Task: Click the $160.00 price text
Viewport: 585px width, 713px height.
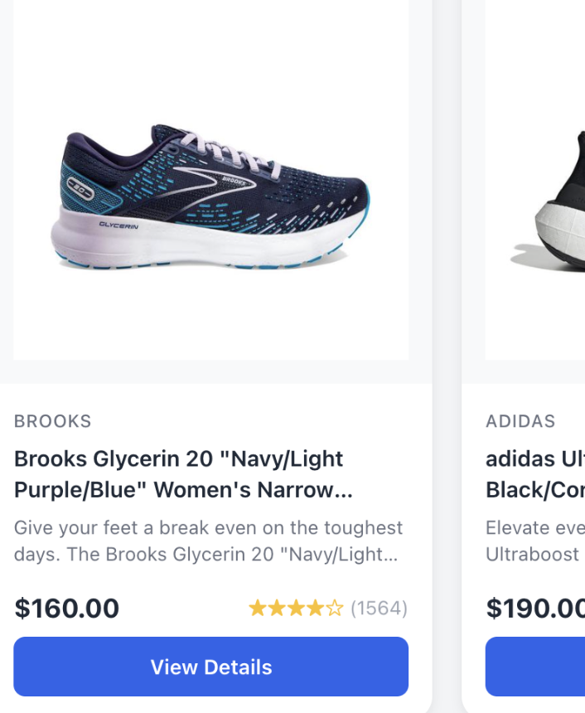Action: tap(67, 608)
